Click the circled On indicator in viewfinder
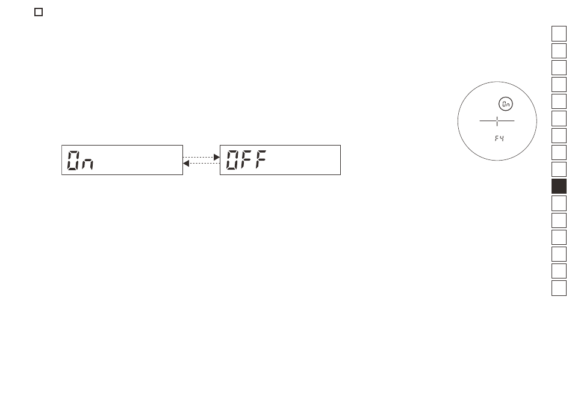Screen dimensions: 572x403 click(x=506, y=104)
